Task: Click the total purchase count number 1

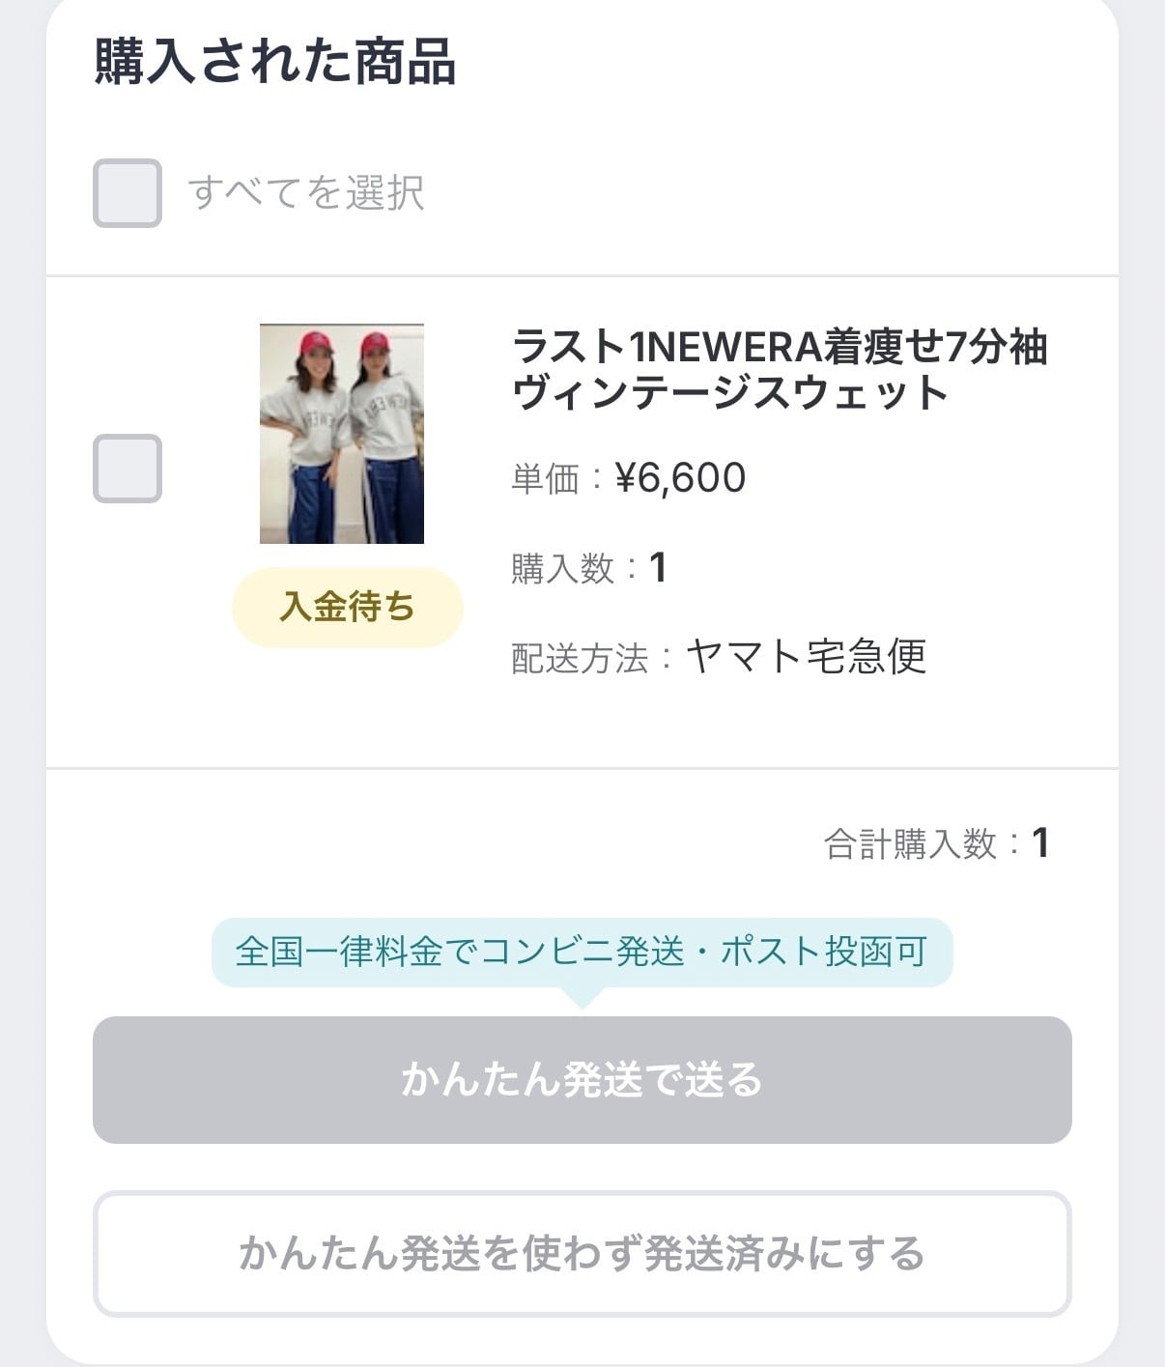Action: point(1040,843)
